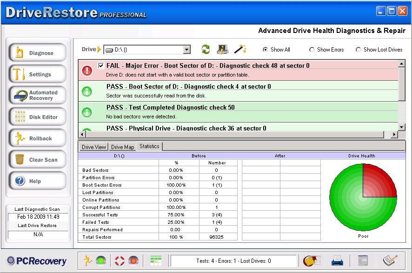Select the PASS Test Completed check 50 row
This screenshot has width=412, height=273.
pos(238,112)
